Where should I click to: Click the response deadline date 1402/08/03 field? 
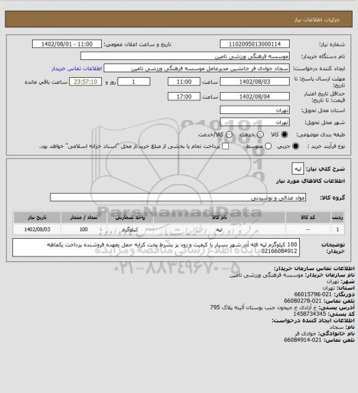click(x=255, y=82)
